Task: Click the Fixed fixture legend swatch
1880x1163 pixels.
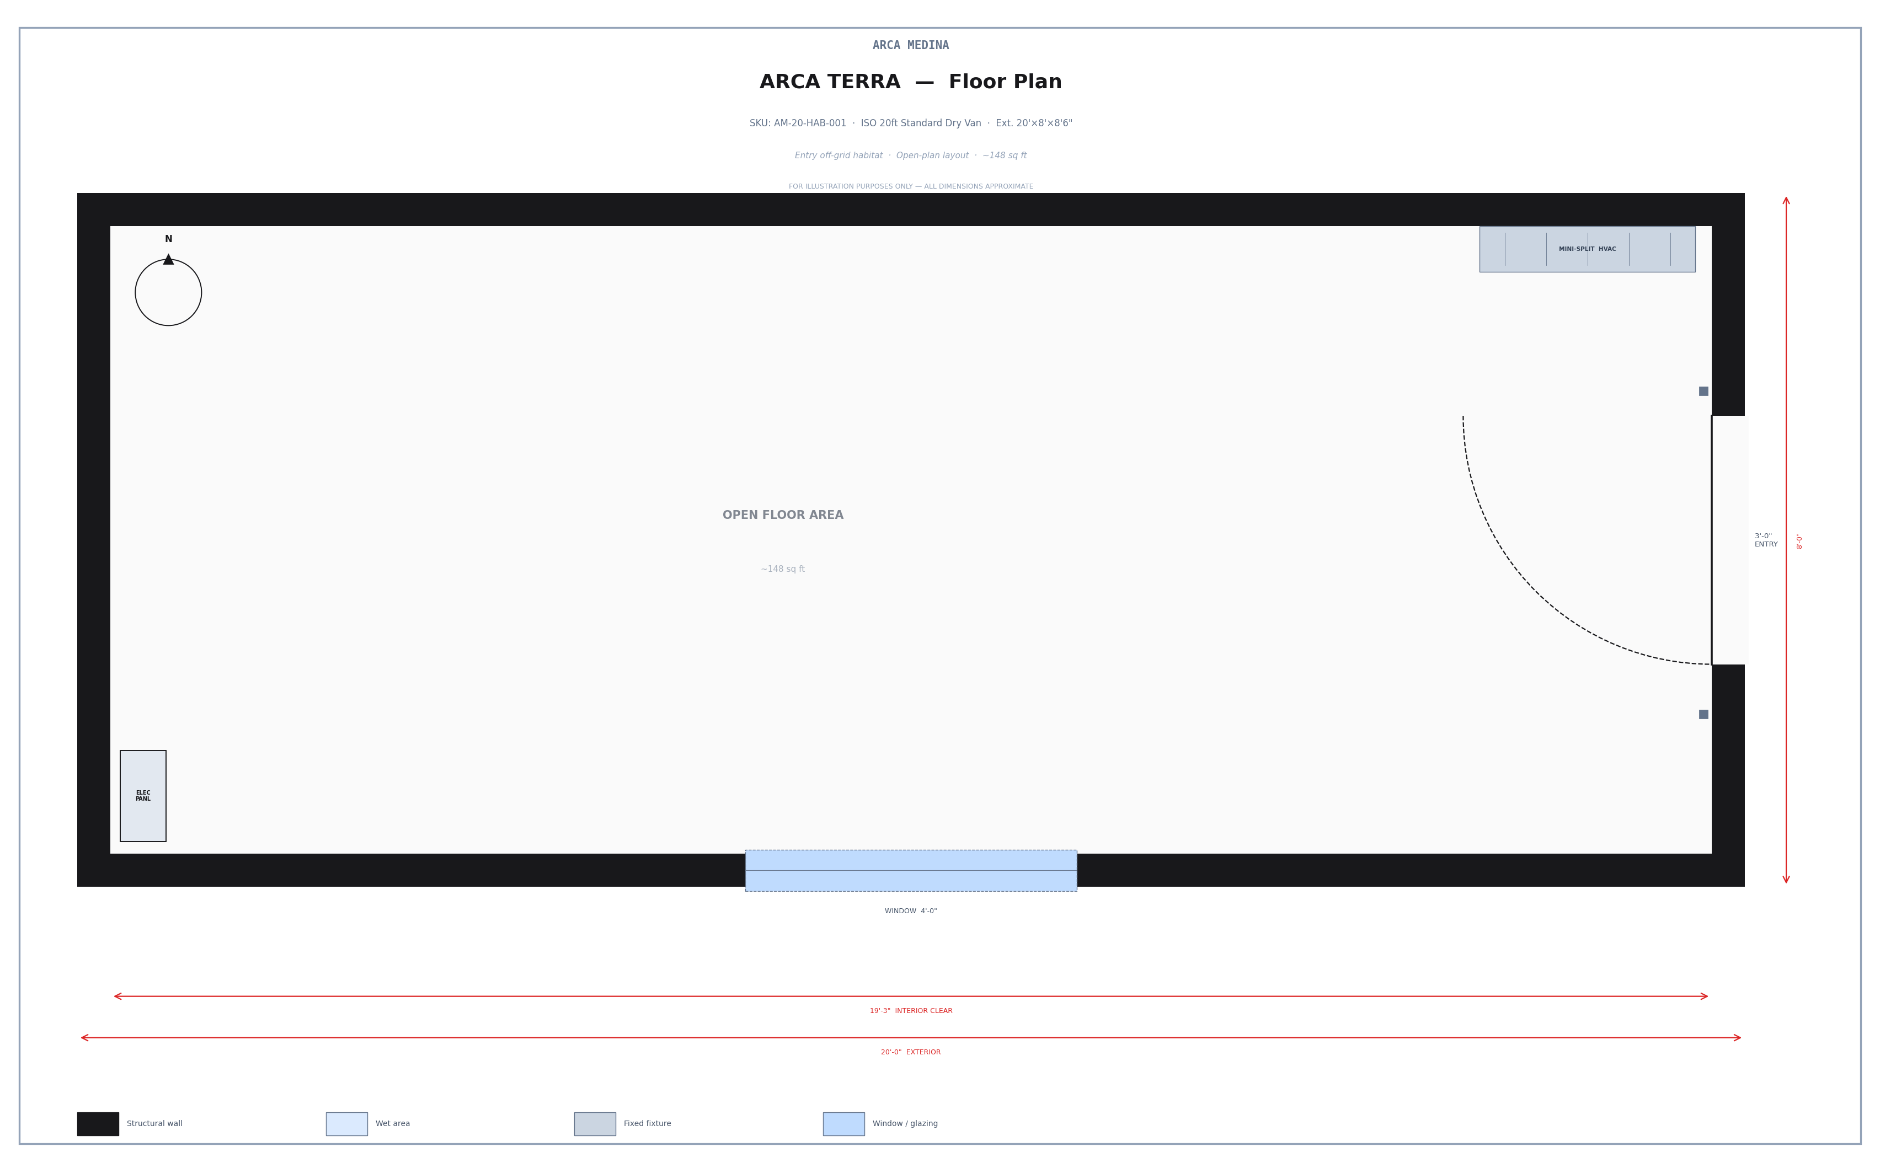Action: point(595,1124)
